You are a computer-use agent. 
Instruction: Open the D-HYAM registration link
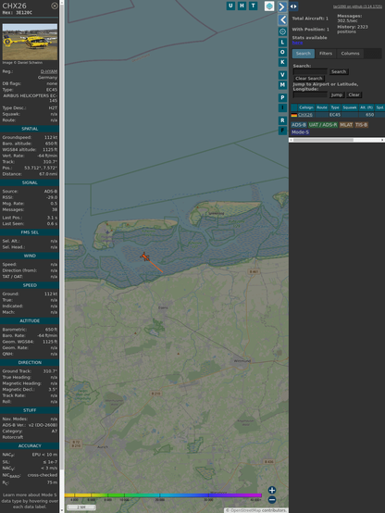point(49,71)
